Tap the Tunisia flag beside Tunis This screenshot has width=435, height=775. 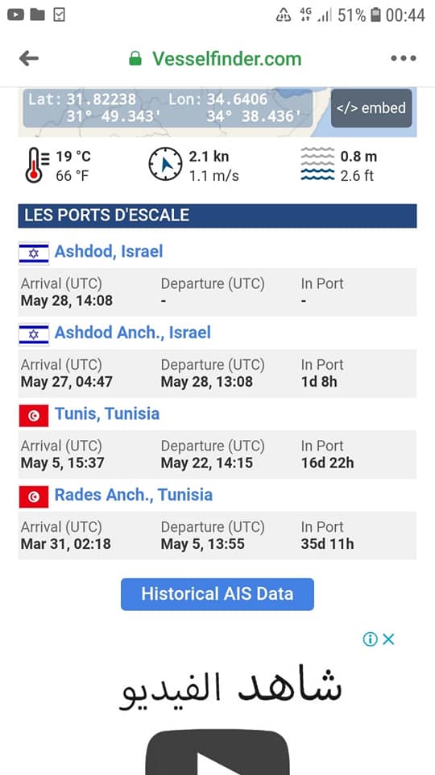coord(34,416)
